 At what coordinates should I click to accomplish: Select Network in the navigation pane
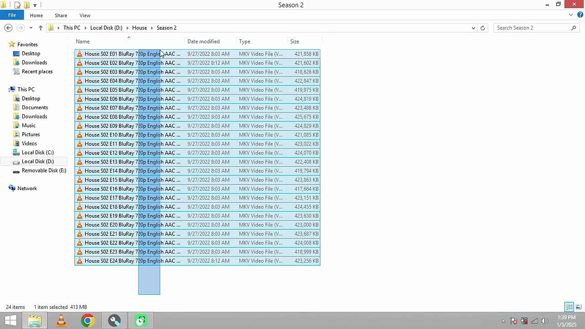(27, 188)
